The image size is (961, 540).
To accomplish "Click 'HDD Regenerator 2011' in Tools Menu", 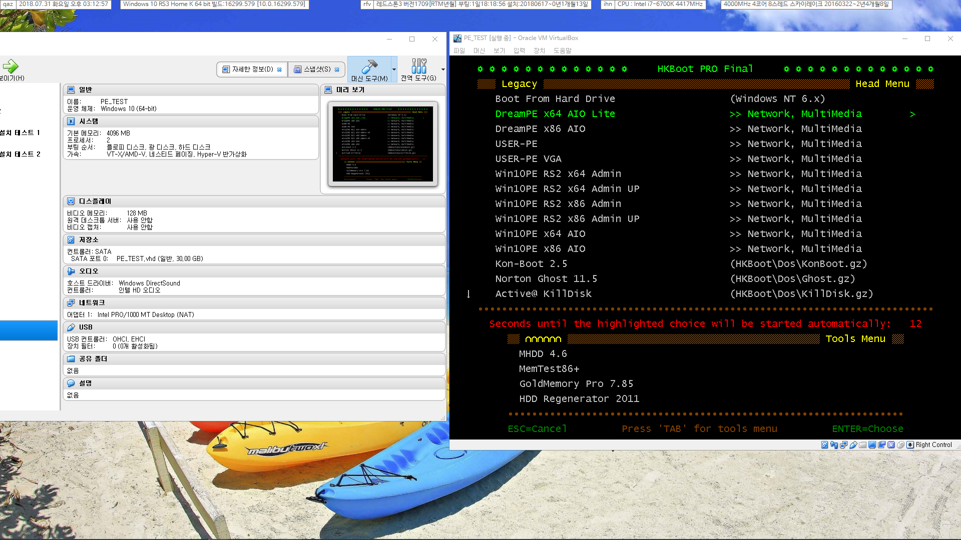I will 579,398.
